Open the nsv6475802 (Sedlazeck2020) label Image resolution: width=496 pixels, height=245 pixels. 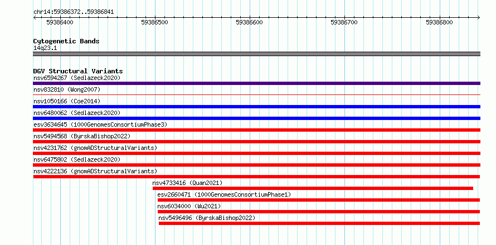tap(77, 159)
